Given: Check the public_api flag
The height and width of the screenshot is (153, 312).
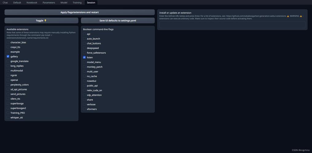Looking at the screenshot, I should point(84,86).
